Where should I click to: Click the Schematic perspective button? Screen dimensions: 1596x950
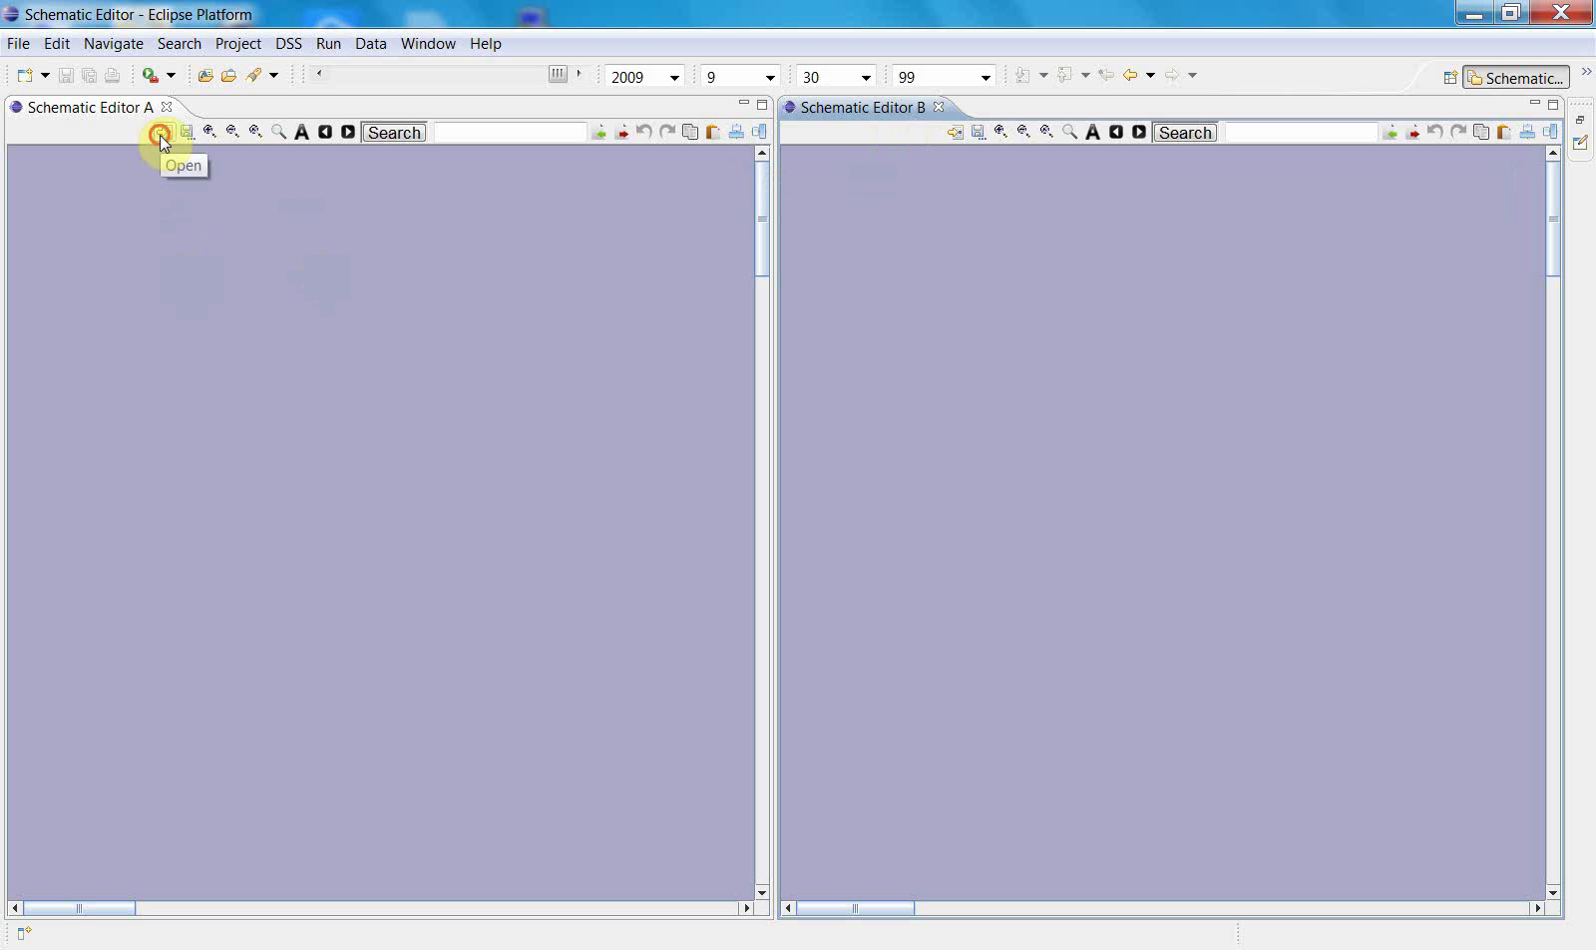click(1516, 78)
